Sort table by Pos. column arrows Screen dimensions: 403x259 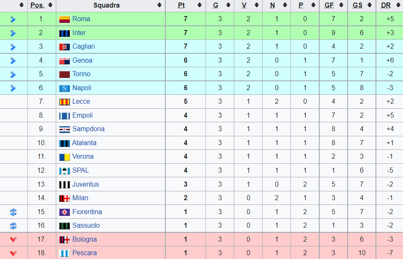tap(50, 5)
